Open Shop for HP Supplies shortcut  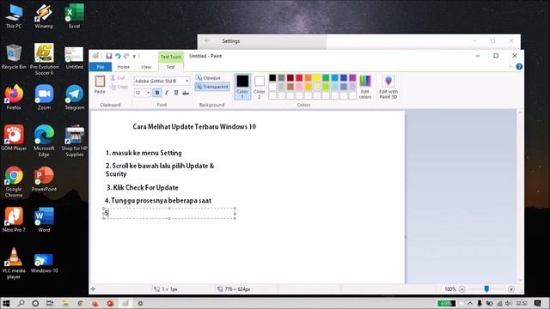tap(75, 141)
